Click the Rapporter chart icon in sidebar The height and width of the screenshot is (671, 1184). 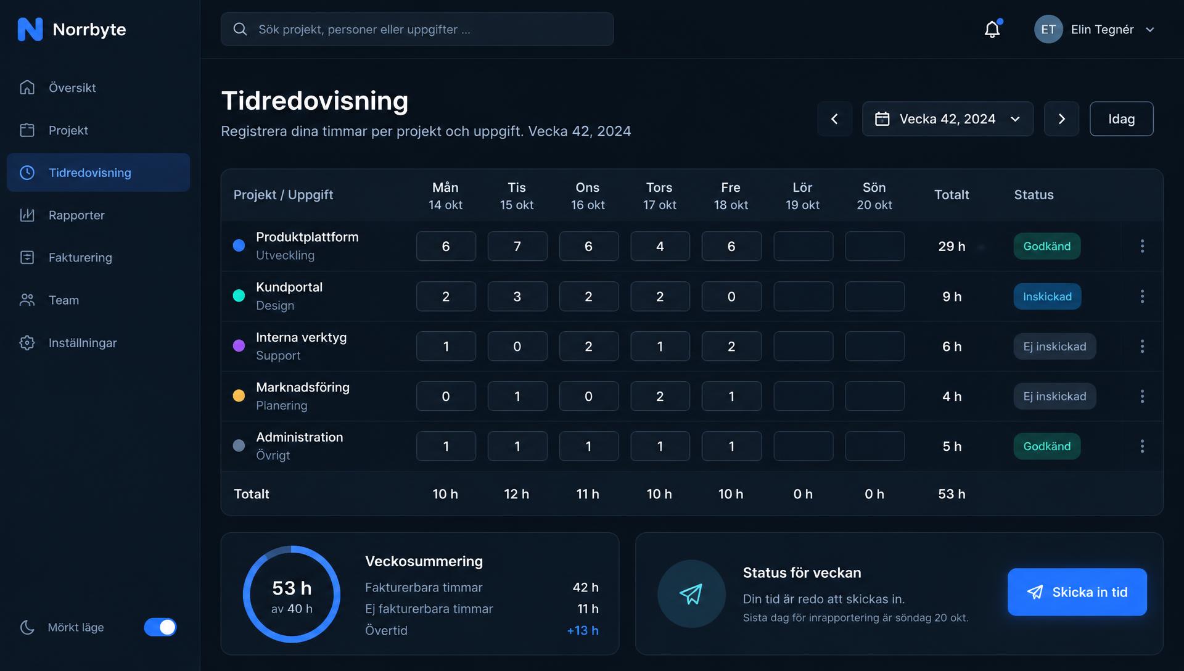pos(27,215)
